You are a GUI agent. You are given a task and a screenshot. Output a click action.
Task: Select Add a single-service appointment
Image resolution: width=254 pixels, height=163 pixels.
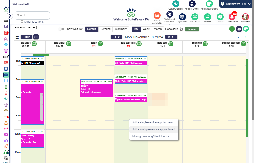[152, 123]
